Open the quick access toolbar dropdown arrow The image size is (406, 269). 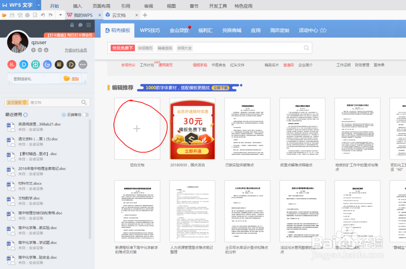[x=60, y=15]
